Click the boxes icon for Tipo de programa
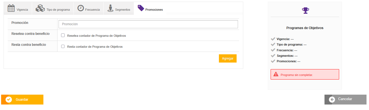The height and width of the screenshot is (110, 369). [40, 9]
